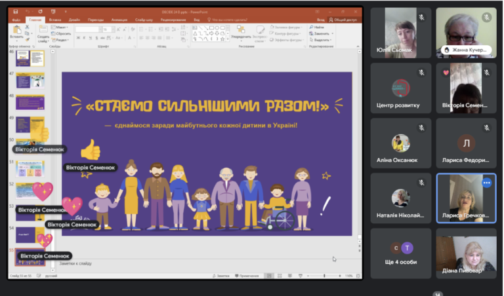Adjust the zoom slider in status bar

click(324, 276)
